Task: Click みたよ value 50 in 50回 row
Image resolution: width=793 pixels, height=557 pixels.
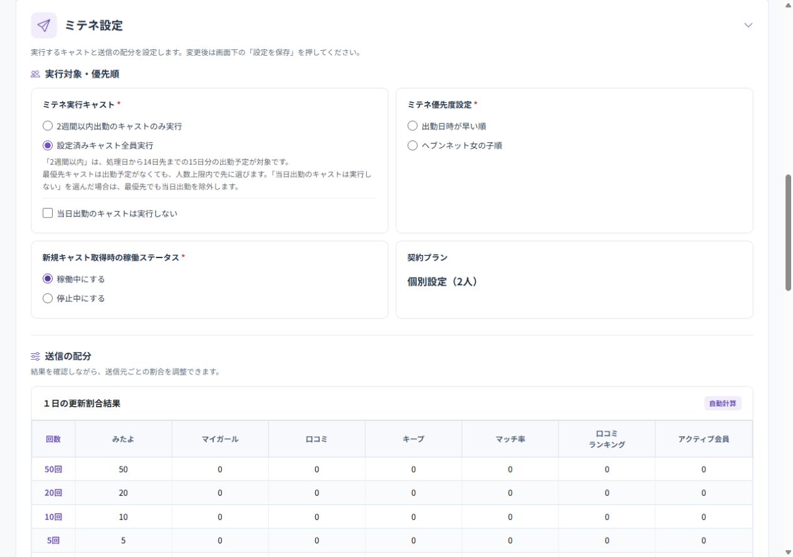Action: pos(123,469)
